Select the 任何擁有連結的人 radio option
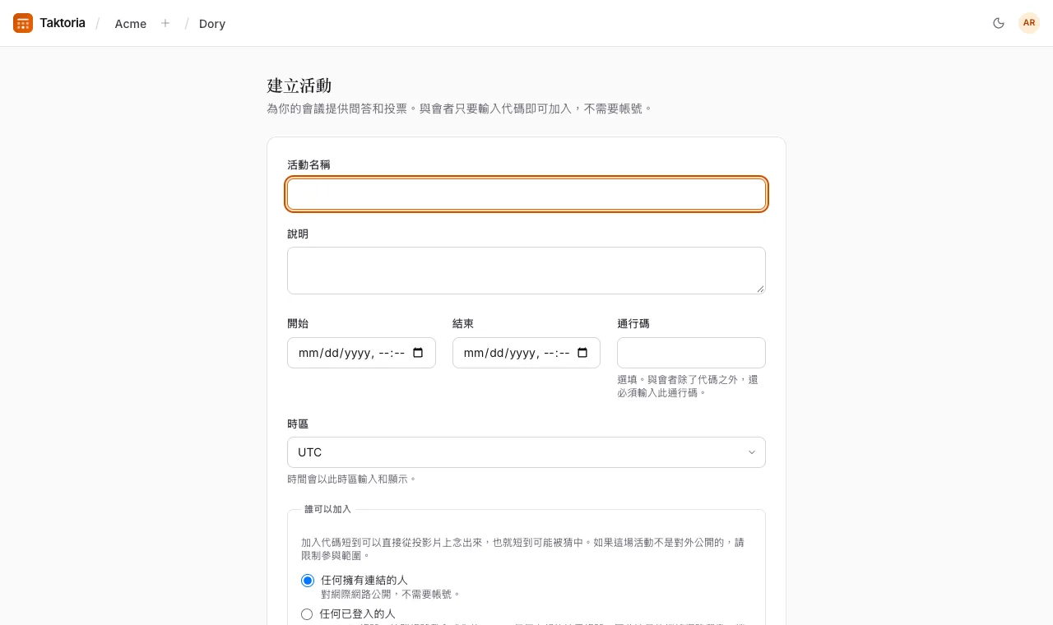Viewport: 1053px width, 625px height. tap(308, 581)
